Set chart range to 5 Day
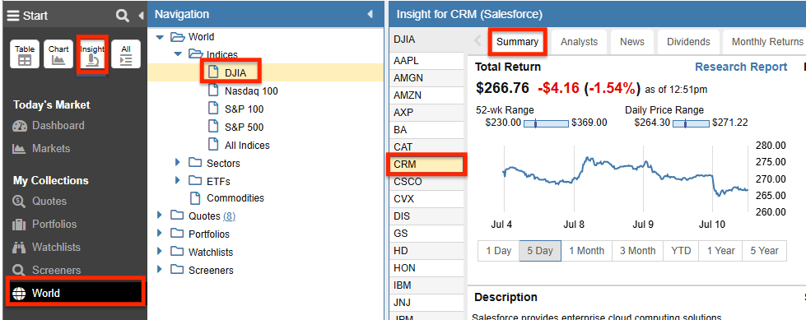 pos(540,251)
